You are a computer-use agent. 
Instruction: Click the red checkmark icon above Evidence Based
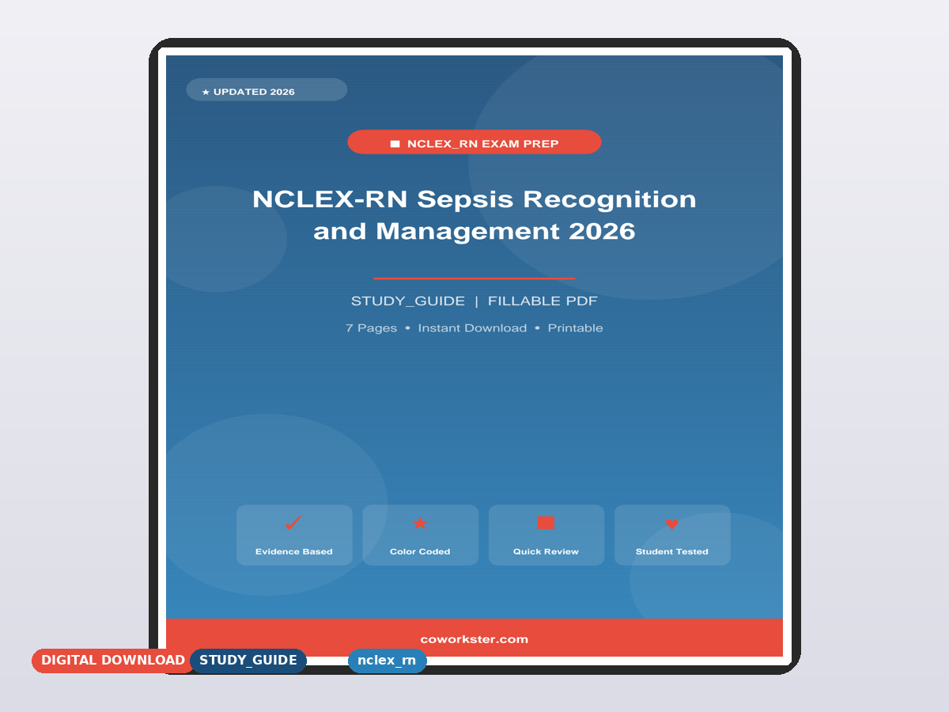tap(293, 524)
